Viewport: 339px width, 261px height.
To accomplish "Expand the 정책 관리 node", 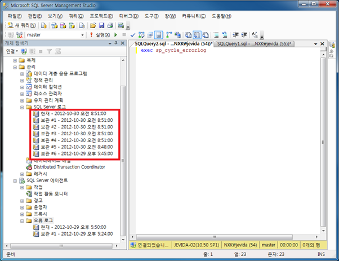I will [22, 81].
